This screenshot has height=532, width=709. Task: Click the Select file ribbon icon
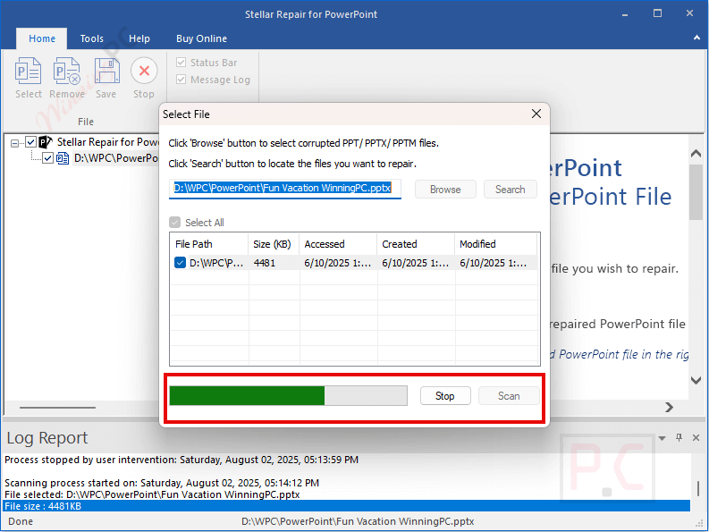[x=28, y=72]
